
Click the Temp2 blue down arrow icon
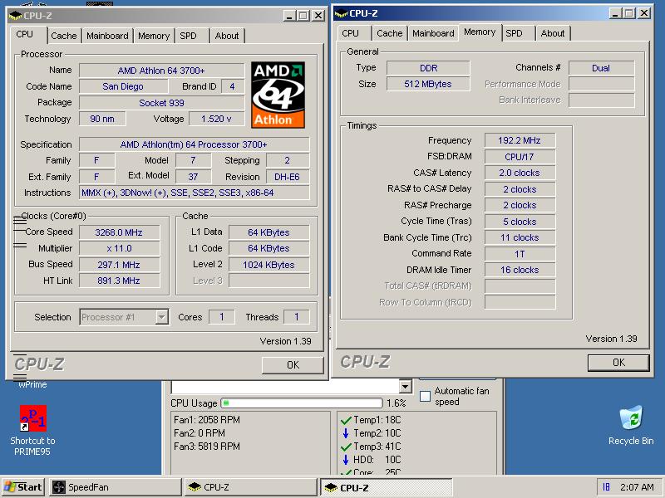(x=346, y=433)
